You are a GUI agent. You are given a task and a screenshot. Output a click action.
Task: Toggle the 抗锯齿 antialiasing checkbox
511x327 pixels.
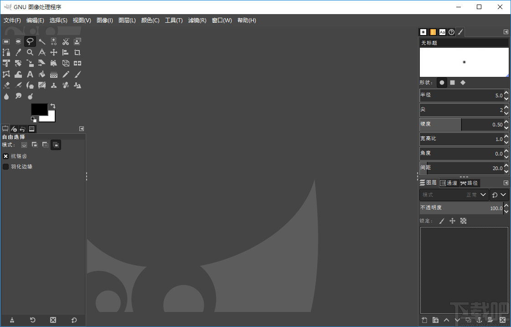5,156
